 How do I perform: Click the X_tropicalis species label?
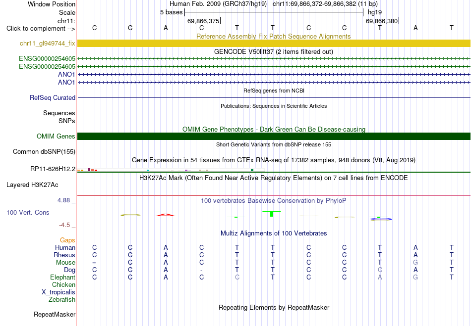click(x=59, y=292)
